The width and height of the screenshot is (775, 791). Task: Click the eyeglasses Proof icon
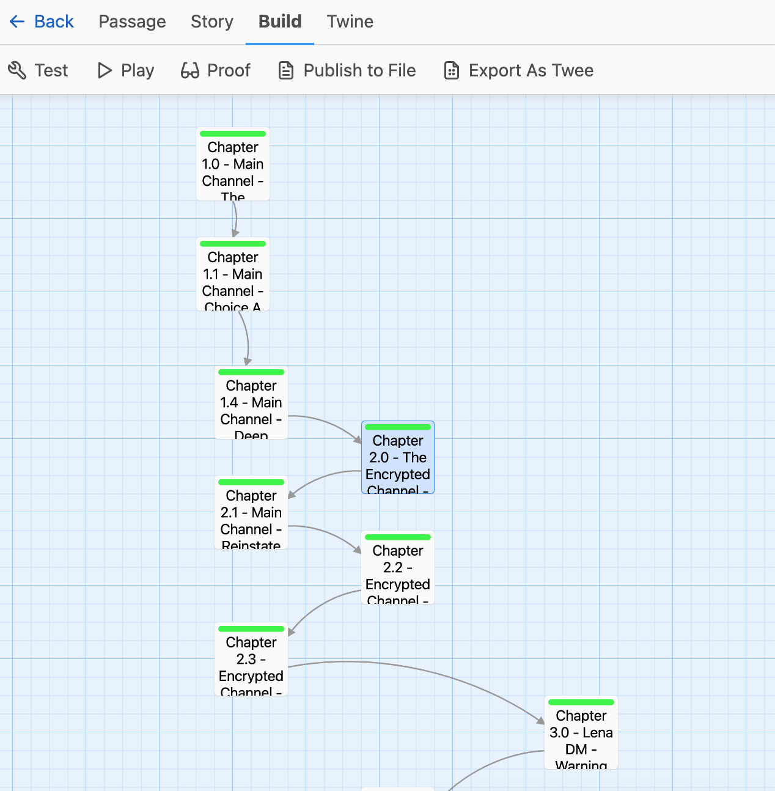[190, 70]
